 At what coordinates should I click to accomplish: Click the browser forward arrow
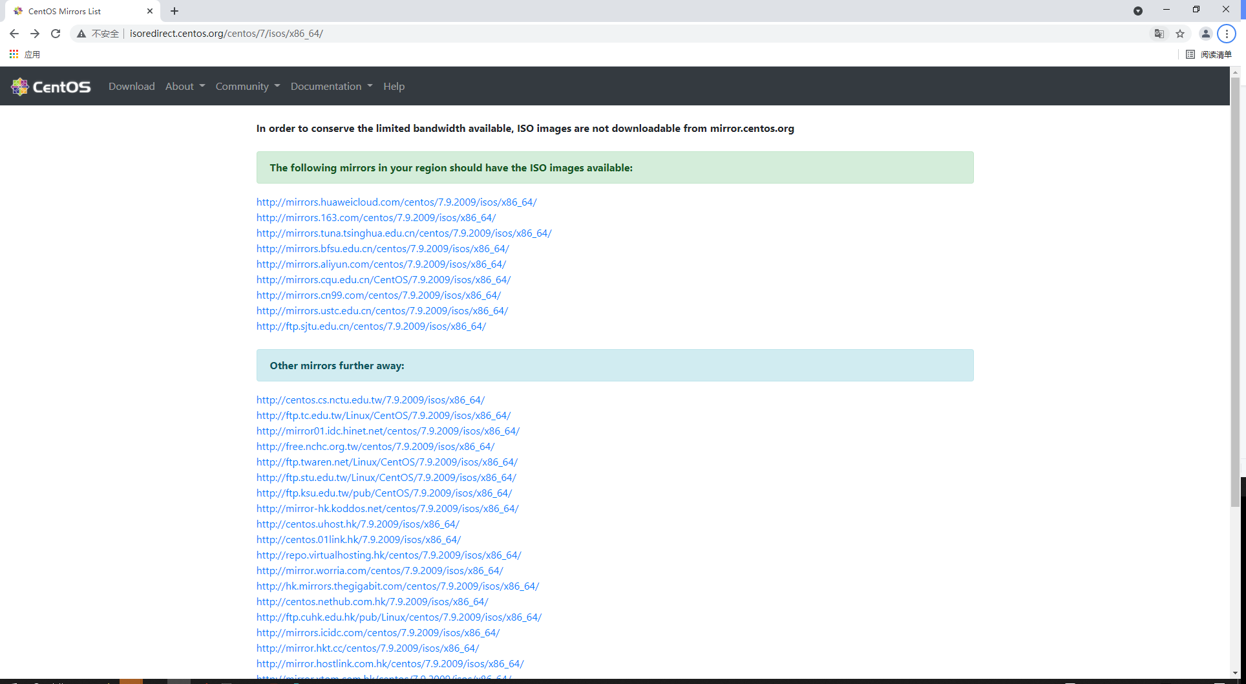tap(35, 34)
